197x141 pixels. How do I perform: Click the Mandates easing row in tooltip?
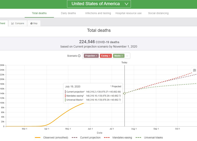pos(93,96)
